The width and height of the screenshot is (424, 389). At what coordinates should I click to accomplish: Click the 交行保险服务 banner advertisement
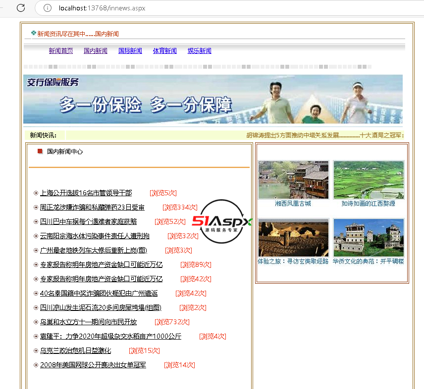pos(213,99)
